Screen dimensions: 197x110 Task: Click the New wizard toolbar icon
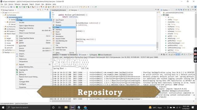click(x=2, y=7)
